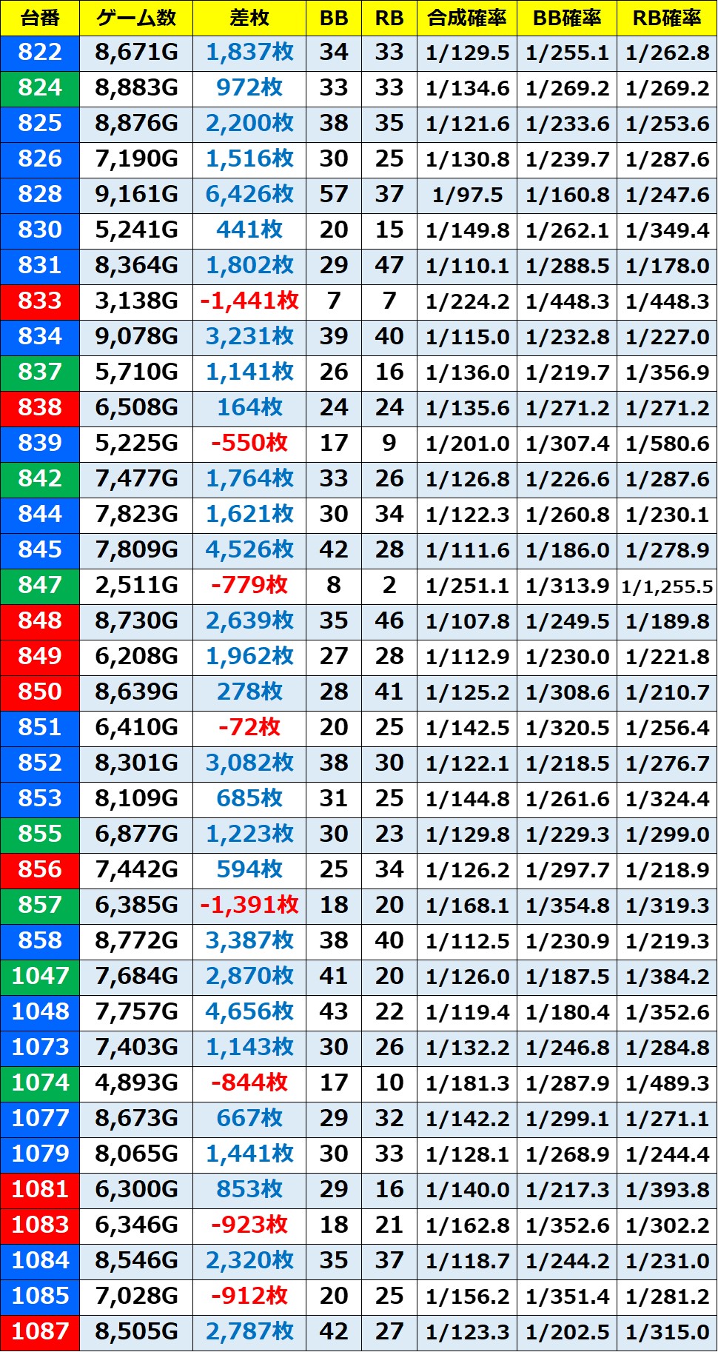718x1352 pixels.
Task: Select machine number 1074 cell
Action: tap(40, 1084)
